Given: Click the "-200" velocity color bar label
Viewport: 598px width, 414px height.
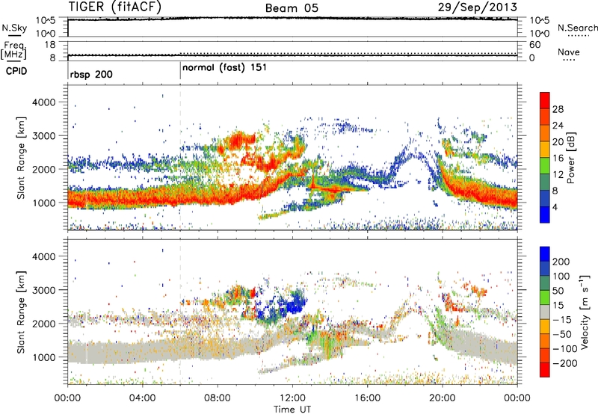Looking at the screenshot, I should pos(564,363).
